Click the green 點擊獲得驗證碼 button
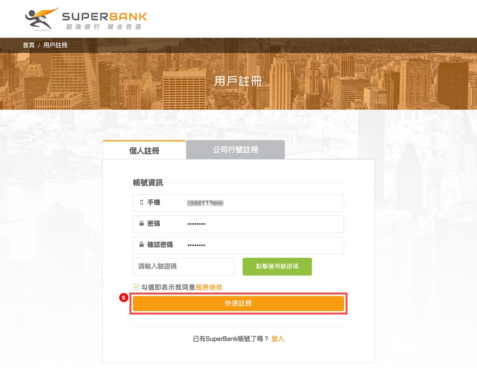This screenshot has height=374, width=477. pos(277,267)
